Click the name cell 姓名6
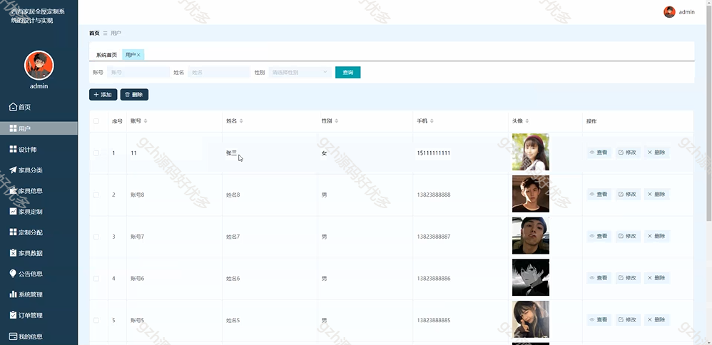This screenshot has height=345, width=712. pos(233,278)
